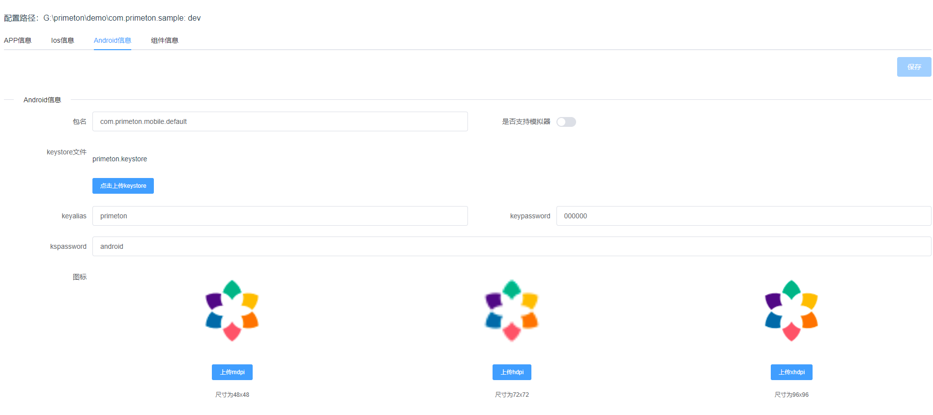Go to the 组件信息 tab

[x=165, y=40]
